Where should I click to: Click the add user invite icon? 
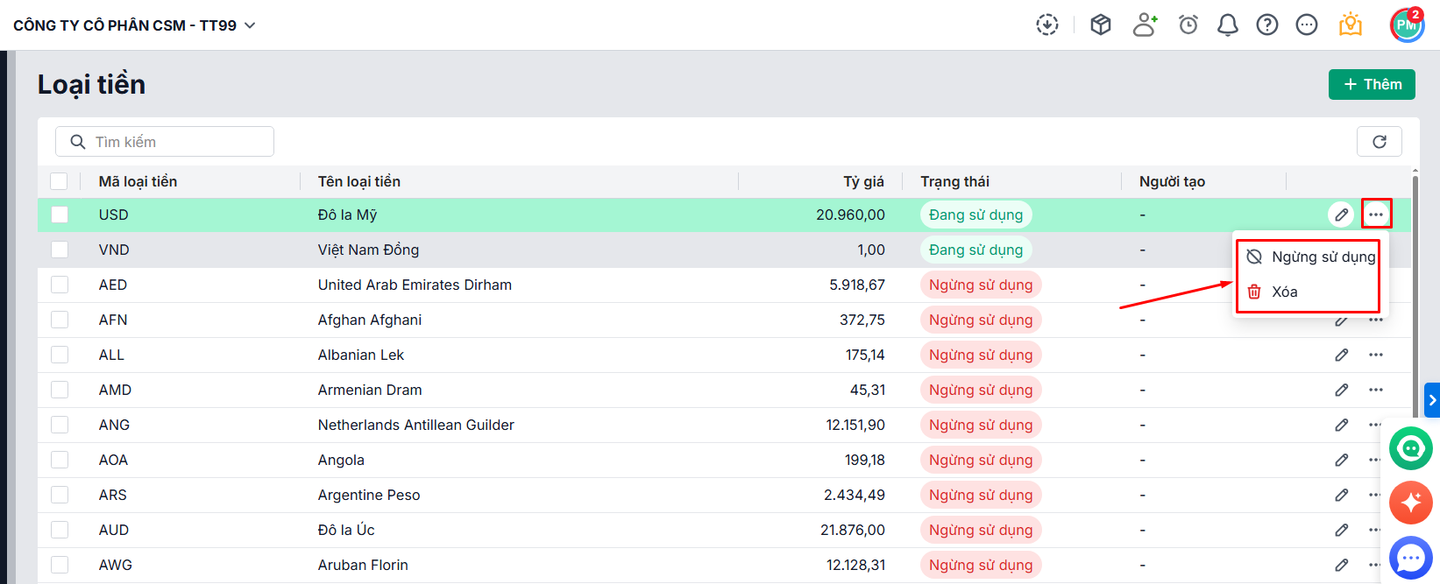1145,25
